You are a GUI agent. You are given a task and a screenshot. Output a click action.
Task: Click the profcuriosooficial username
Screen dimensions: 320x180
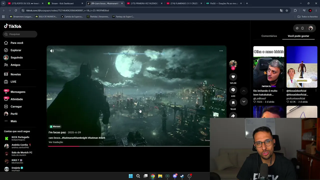click(x=296, y=98)
